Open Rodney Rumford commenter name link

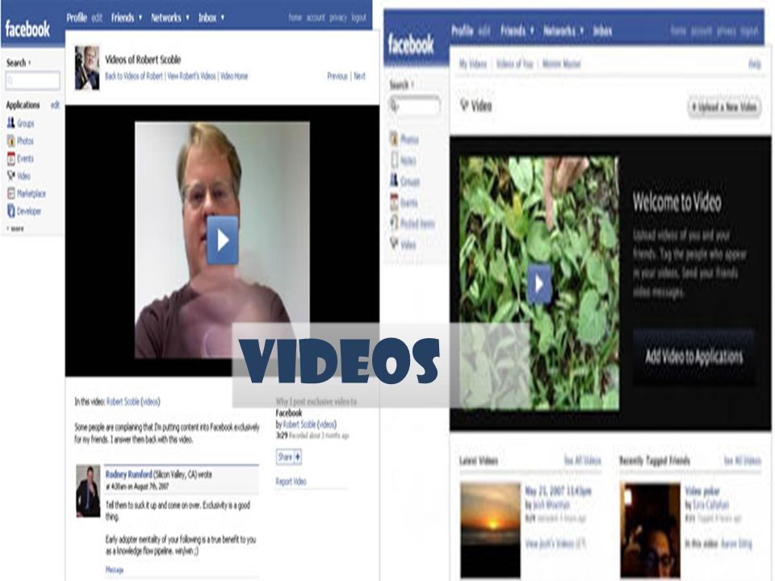coord(129,474)
